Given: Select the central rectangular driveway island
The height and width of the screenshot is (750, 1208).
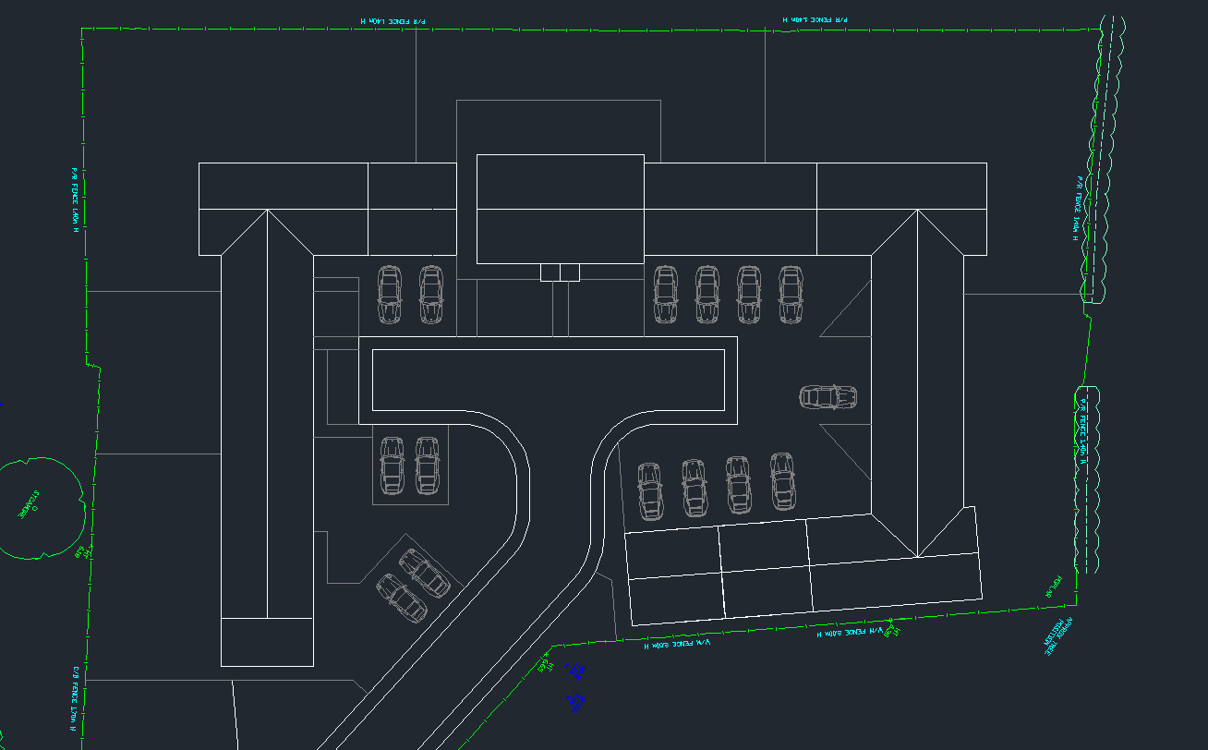Looking at the screenshot, I should pos(547,379).
